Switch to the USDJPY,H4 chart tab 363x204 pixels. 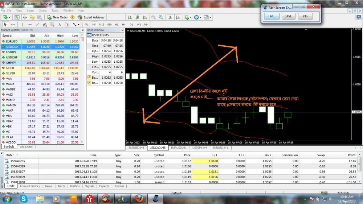pyautogui.click(x=200, y=148)
